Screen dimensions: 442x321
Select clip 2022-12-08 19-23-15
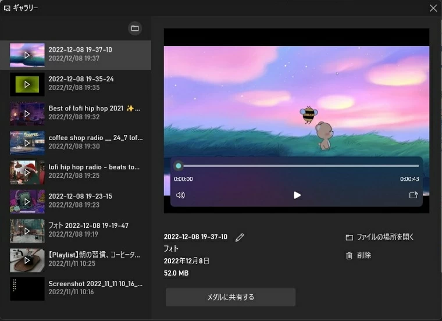76,202
